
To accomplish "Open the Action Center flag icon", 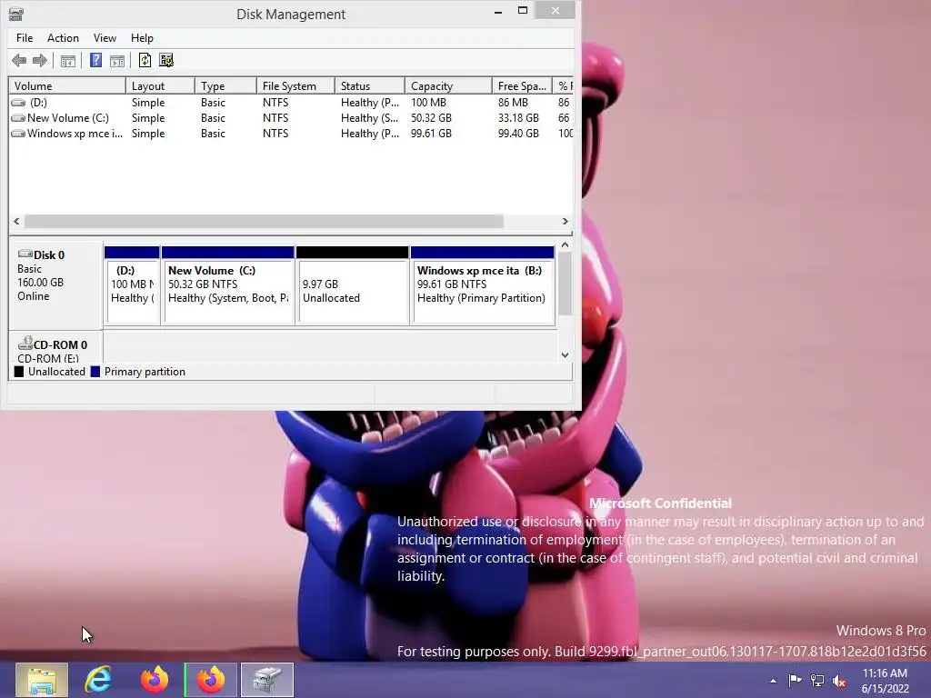I will click(x=795, y=680).
